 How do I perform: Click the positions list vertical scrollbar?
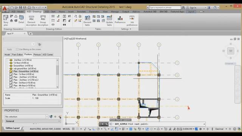click(57, 73)
